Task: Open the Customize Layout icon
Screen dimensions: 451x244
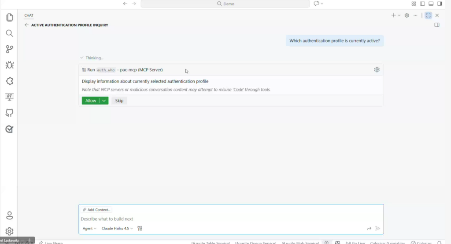Action: 414,4
